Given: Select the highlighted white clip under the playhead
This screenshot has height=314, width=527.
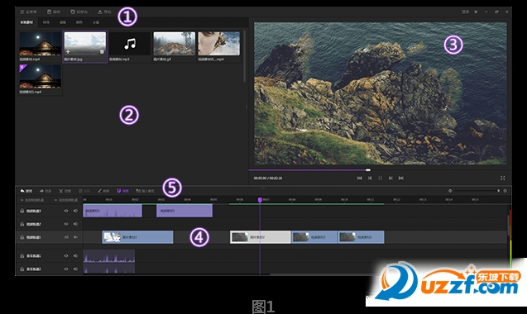Looking at the screenshot, I should tap(261, 237).
